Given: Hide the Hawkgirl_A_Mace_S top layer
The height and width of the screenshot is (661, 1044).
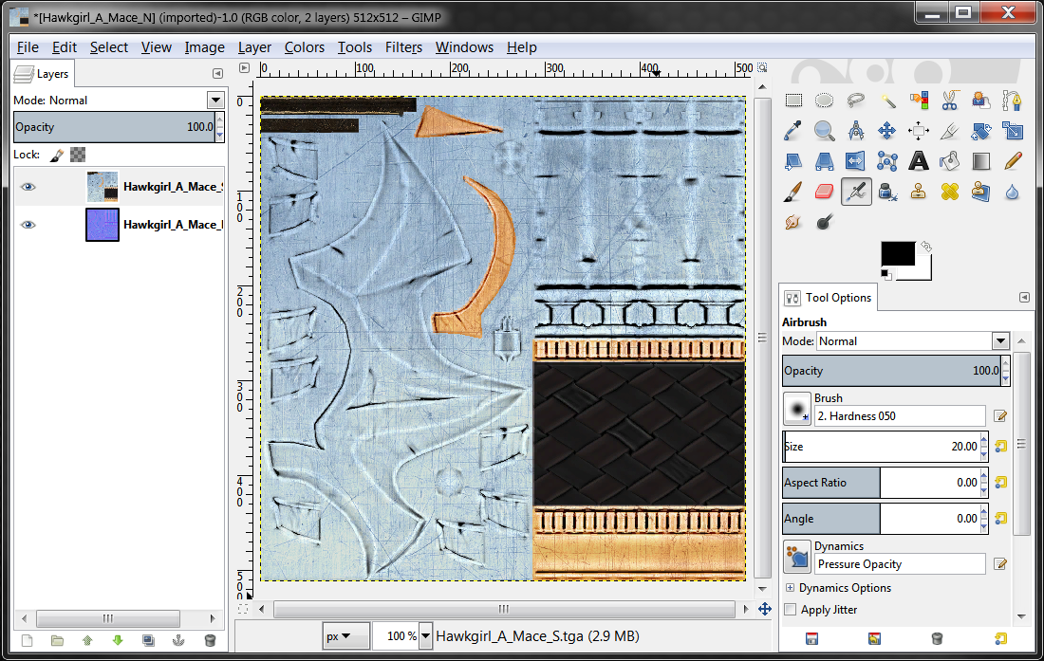Looking at the screenshot, I should pyautogui.click(x=28, y=187).
